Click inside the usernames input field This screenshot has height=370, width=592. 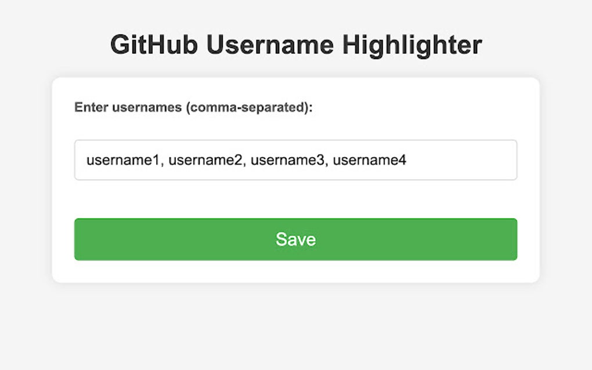(x=295, y=159)
